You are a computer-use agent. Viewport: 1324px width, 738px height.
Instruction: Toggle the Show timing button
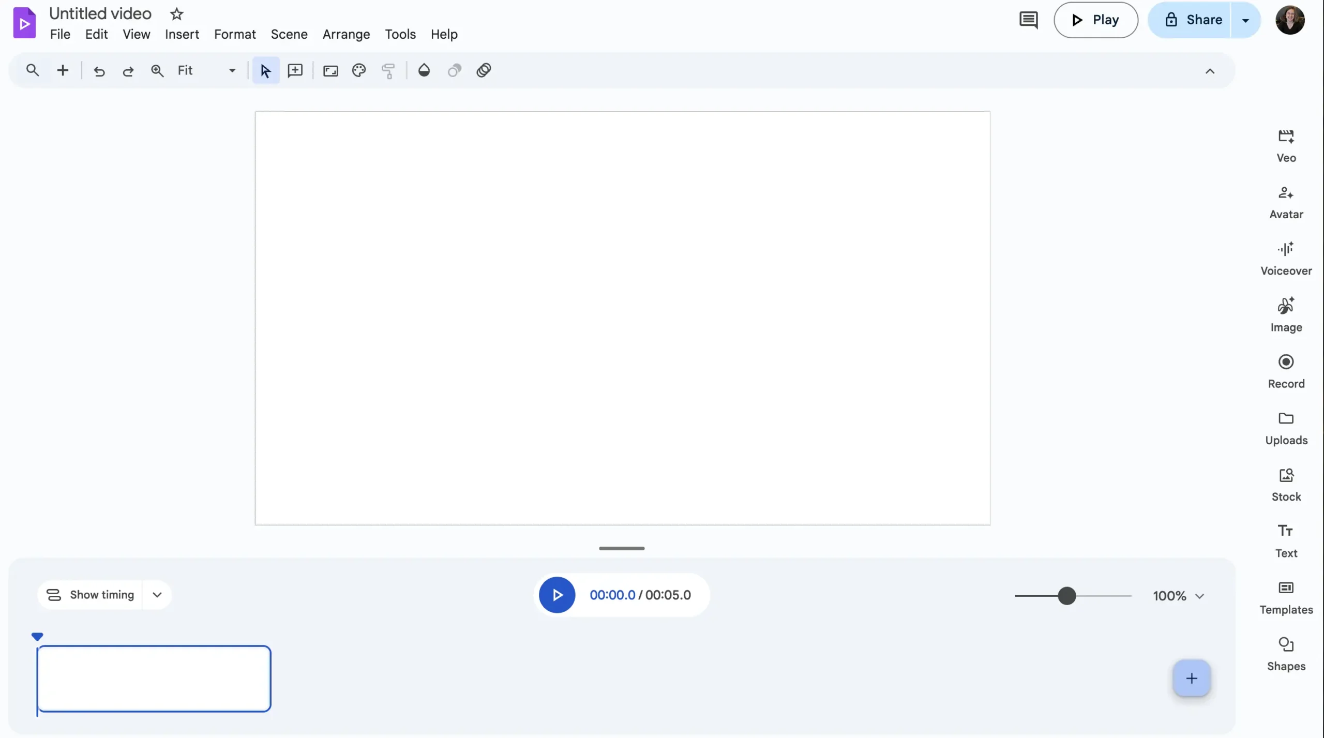pos(91,595)
